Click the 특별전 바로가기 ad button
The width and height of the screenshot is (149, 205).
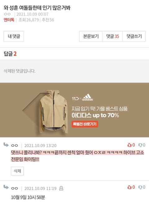tap(85, 124)
